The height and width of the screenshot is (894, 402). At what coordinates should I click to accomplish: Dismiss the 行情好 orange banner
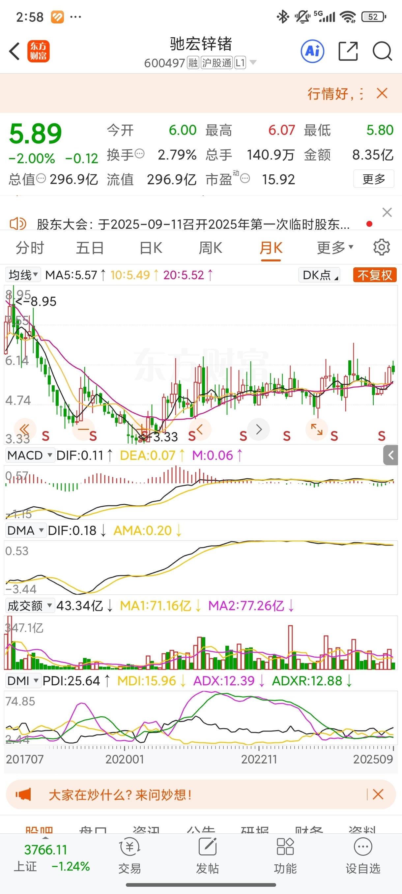[x=382, y=93]
